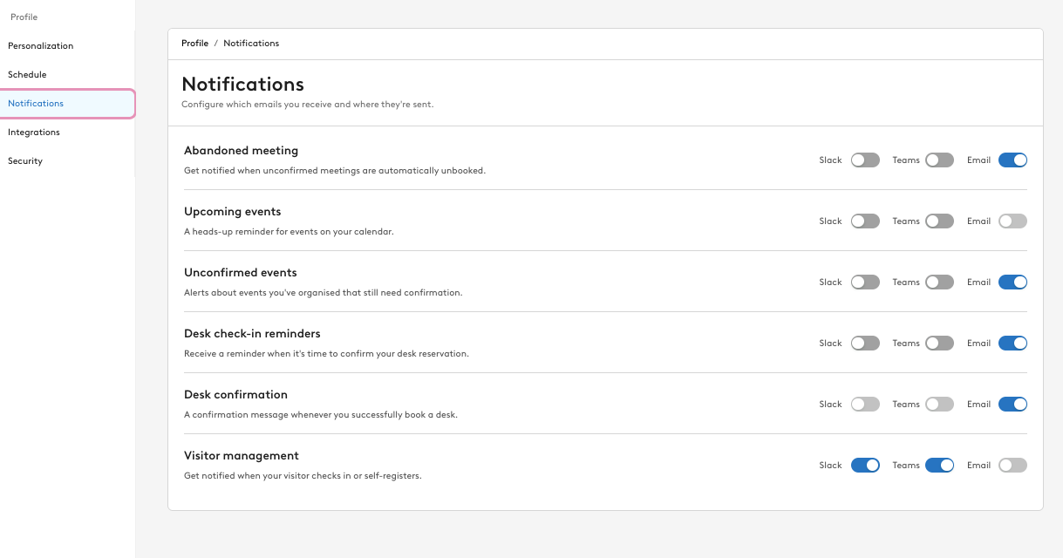The image size is (1063, 558).
Task: Disable Slack for Visitor management
Action: 864,465
